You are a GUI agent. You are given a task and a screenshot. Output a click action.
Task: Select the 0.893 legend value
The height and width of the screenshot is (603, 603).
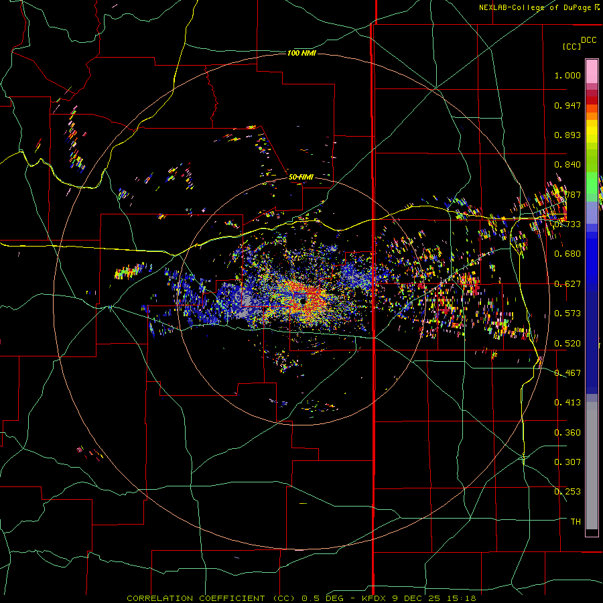point(567,135)
